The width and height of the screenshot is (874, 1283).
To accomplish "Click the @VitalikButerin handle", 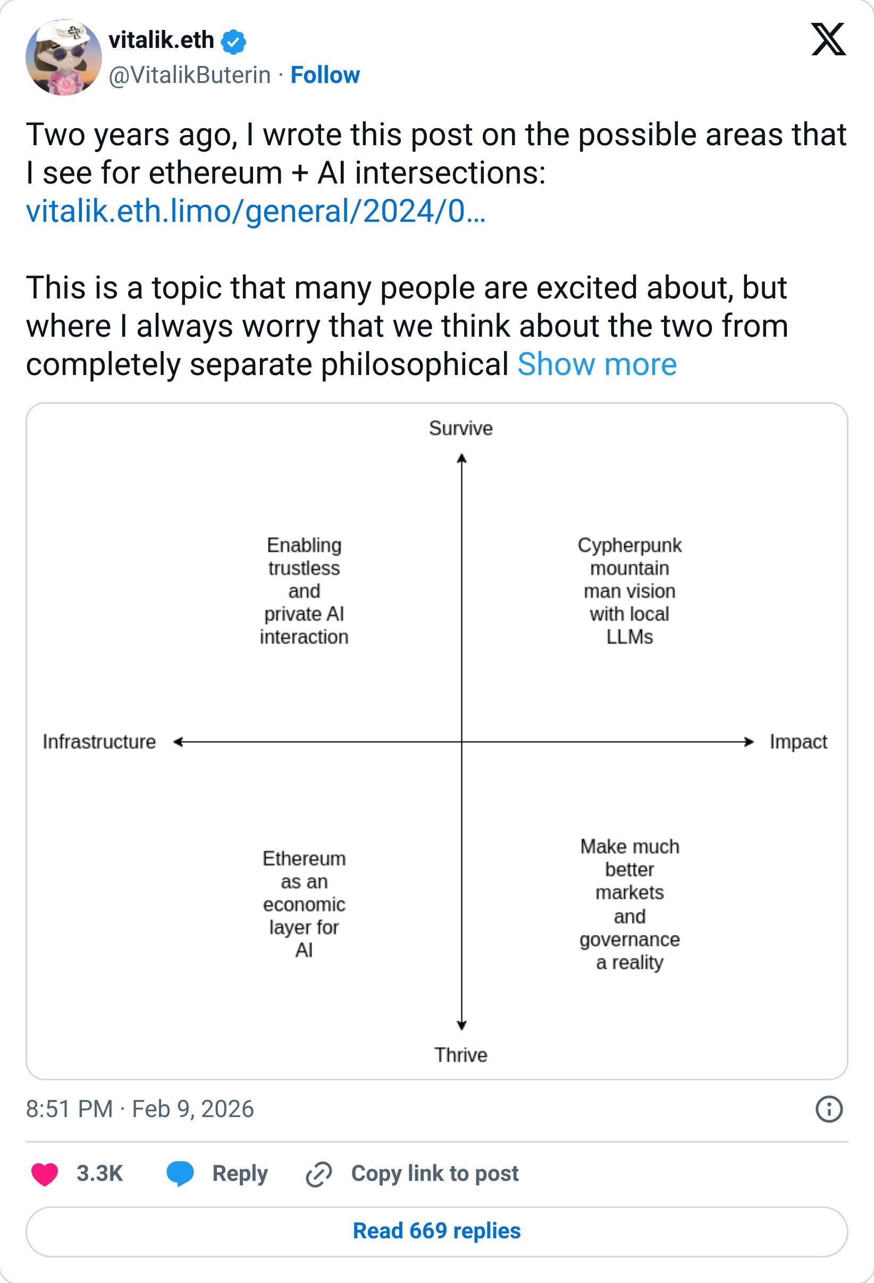I will 188,75.
